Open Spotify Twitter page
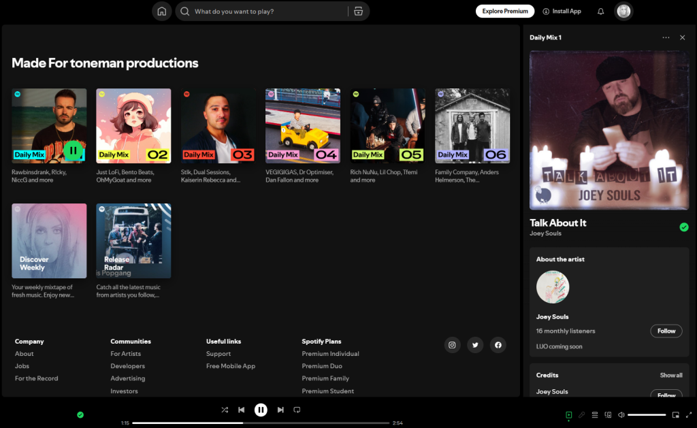This screenshot has width=697, height=428. point(475,345)
